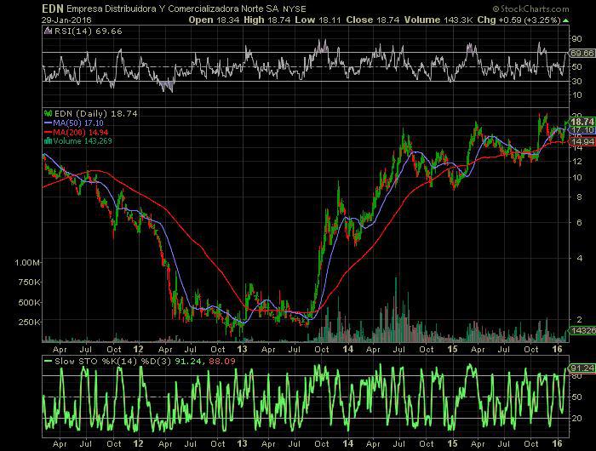Click the 500K volume axis label
Screen dimensions: 596x451
click(29, 302)
